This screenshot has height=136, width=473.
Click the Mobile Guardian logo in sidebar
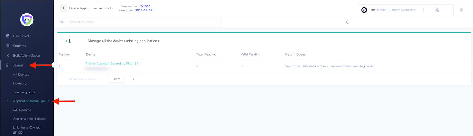coord(27,20)
